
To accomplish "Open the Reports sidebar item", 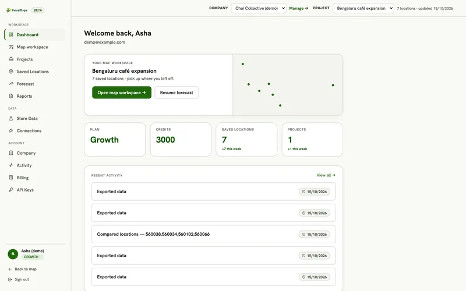I will click(x=34, y=96).
